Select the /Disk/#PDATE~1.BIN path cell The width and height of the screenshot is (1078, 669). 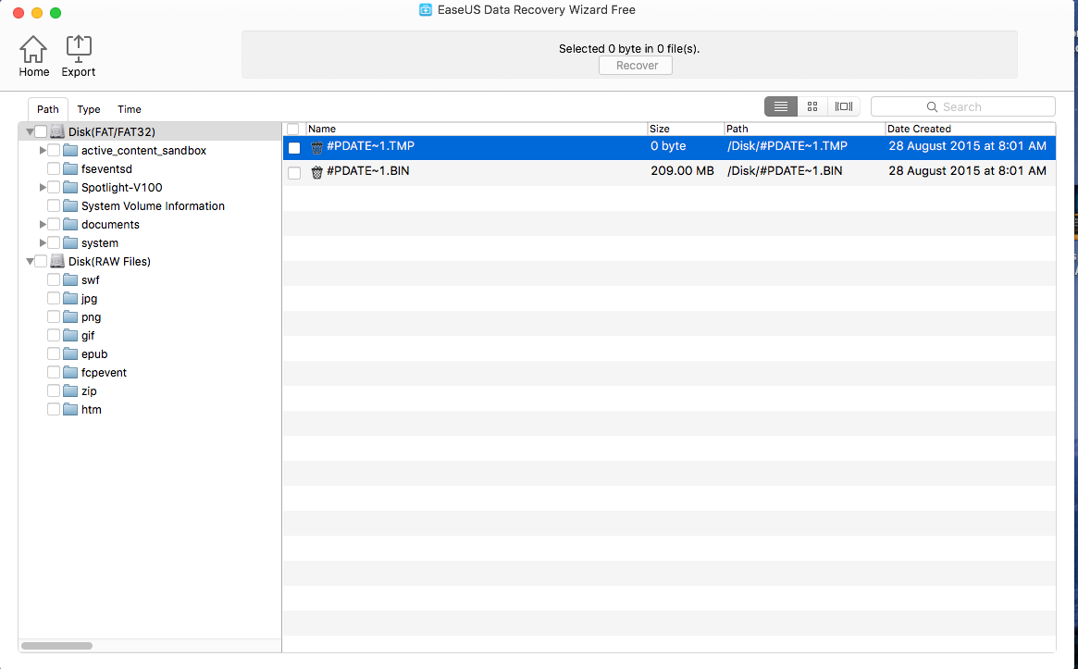[785, 170]
